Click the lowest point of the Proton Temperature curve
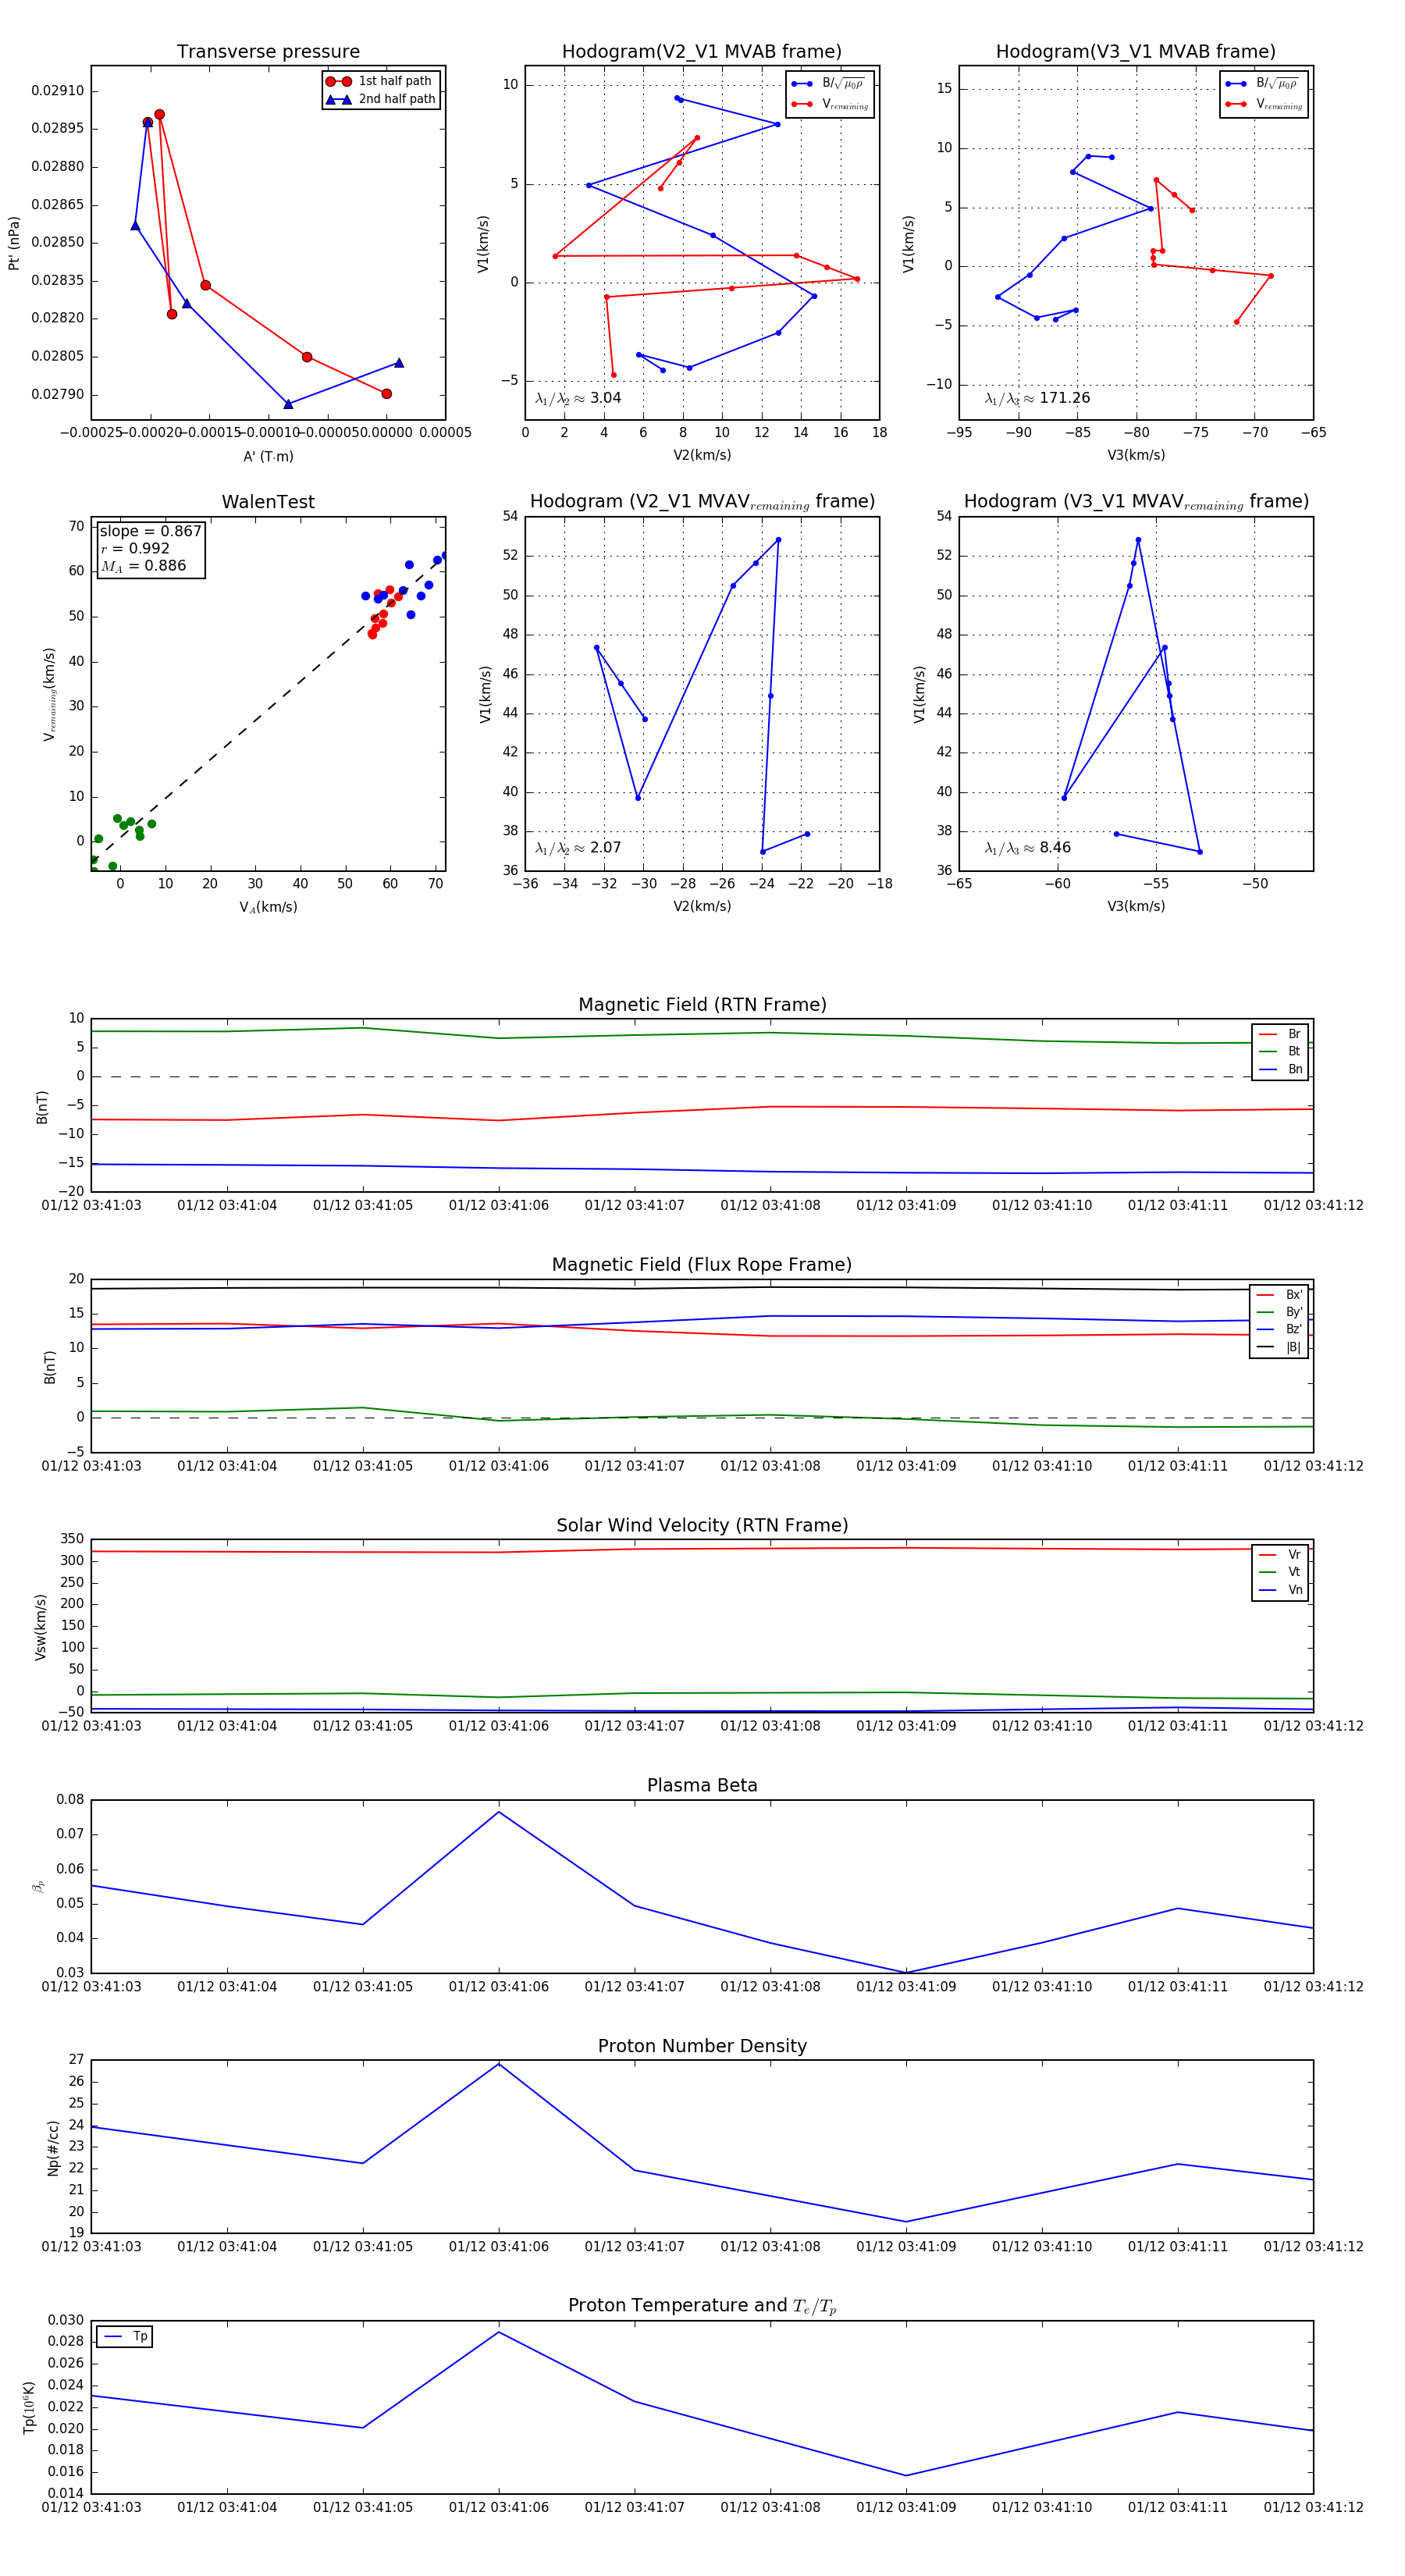The image size is (1405, 2576). click(906, 2476)
